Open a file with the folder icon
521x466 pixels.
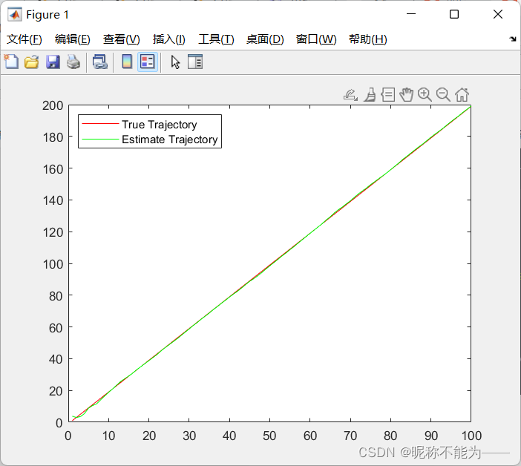point(32,62)
